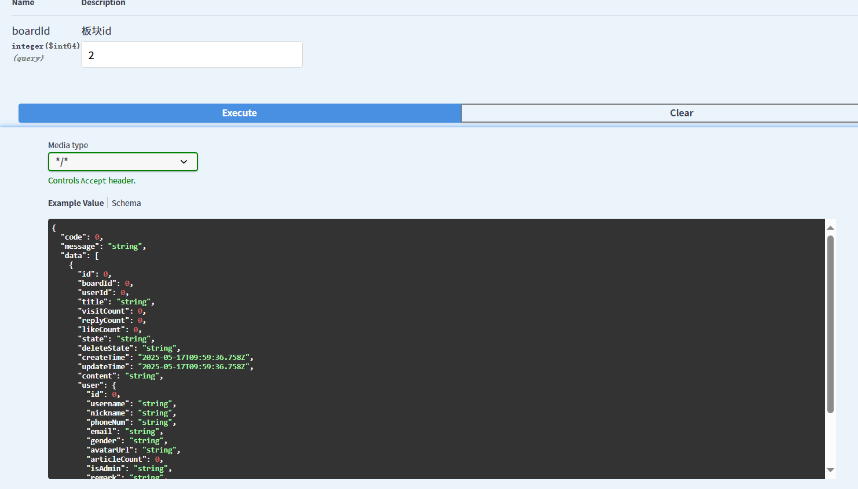Click the "state": "string" line
The image size is (858, 489).
click(116, 339)
